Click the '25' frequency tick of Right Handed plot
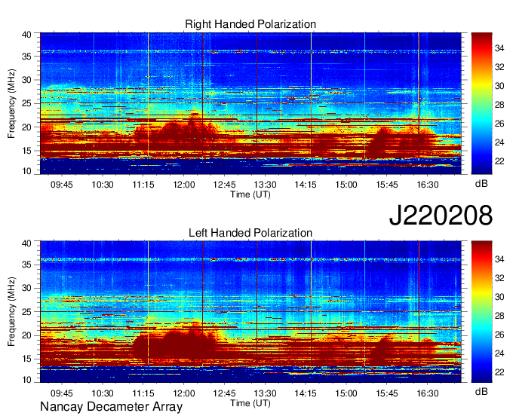This screenshot has height=416, width=513. (26, 103)
